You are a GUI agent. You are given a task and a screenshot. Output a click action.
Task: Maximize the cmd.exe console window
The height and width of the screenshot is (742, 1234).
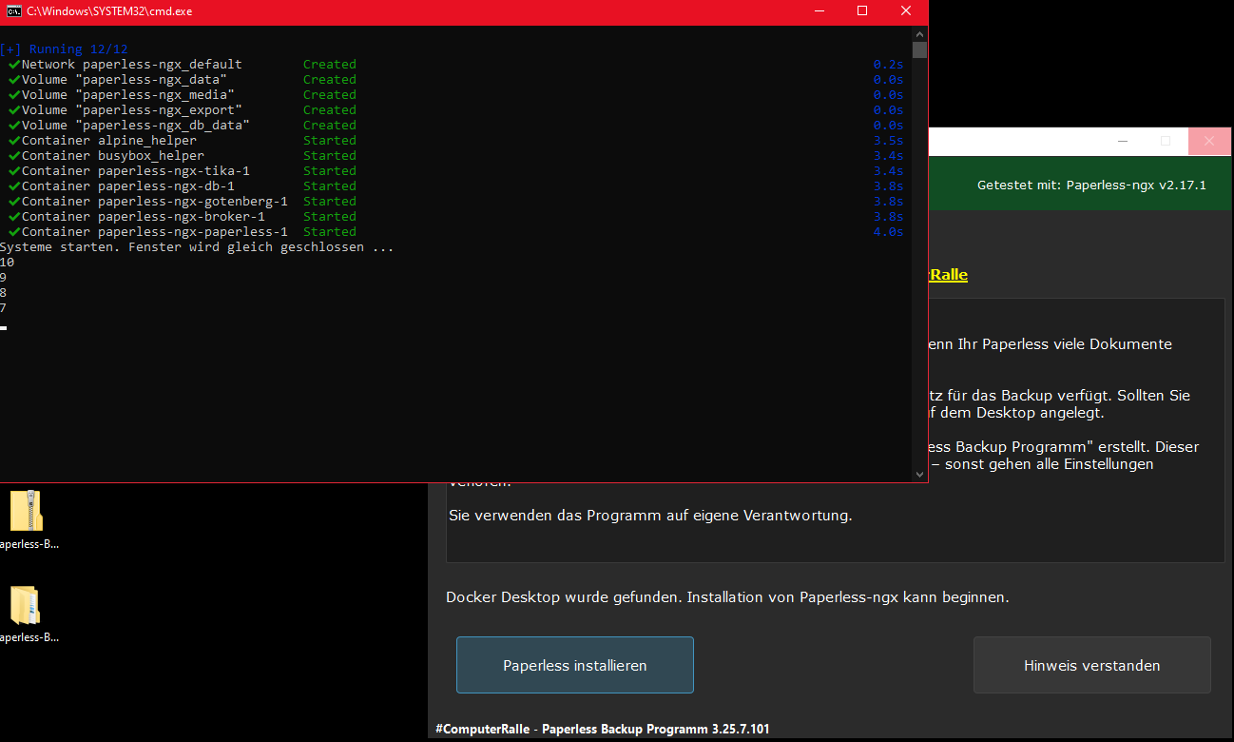tap(862, 10)
